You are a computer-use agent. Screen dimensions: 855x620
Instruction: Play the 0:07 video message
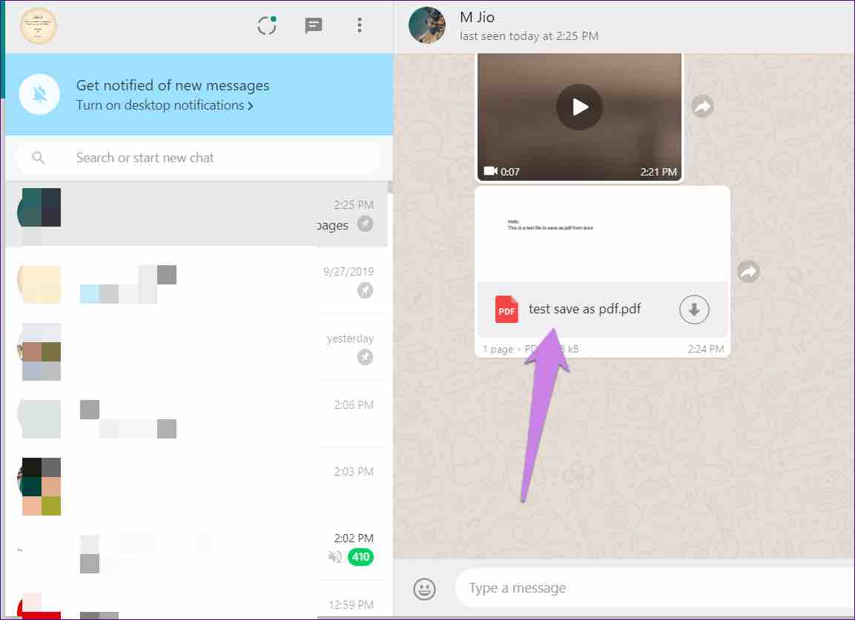click(x=578, y=107)
